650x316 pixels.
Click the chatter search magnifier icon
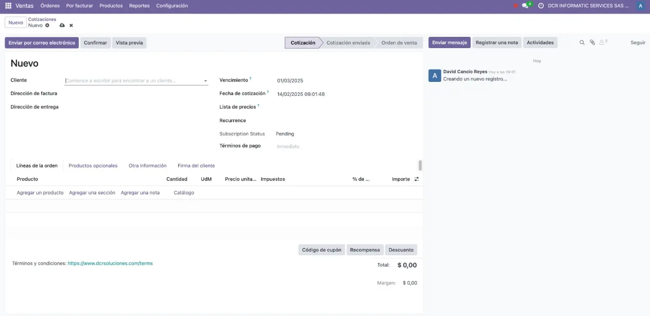(x=582, y=42)
